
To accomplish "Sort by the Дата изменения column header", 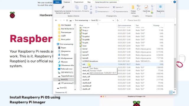I will [124, 26].
